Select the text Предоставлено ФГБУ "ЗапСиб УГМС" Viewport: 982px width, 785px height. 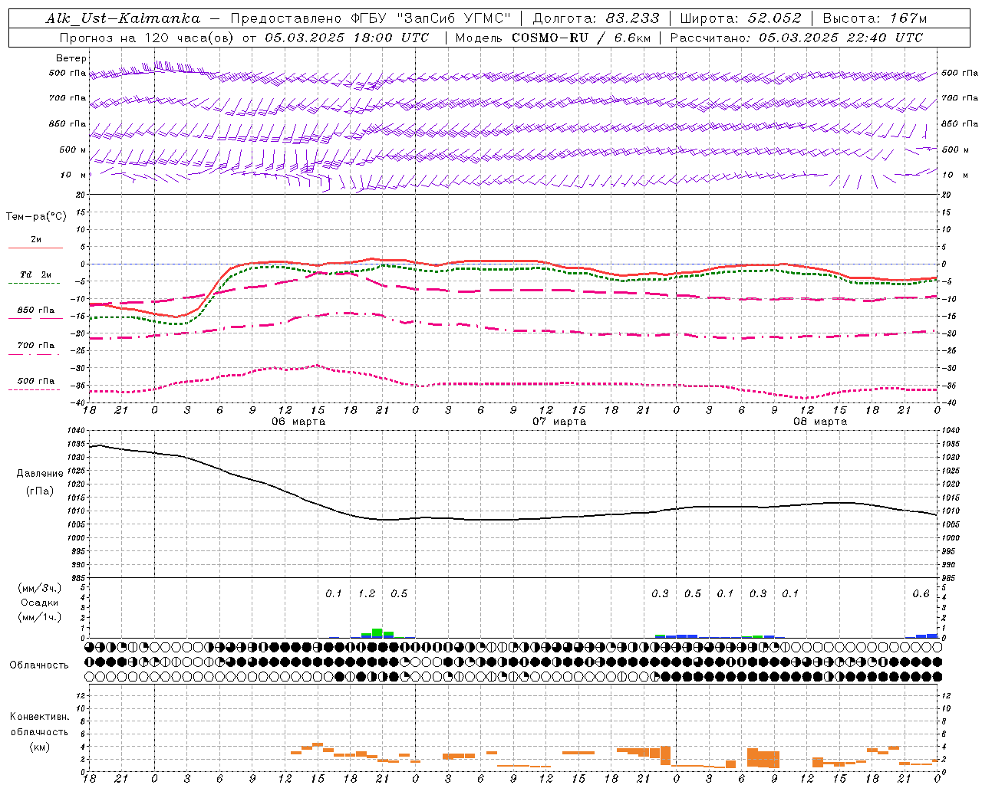click(371, 18)
